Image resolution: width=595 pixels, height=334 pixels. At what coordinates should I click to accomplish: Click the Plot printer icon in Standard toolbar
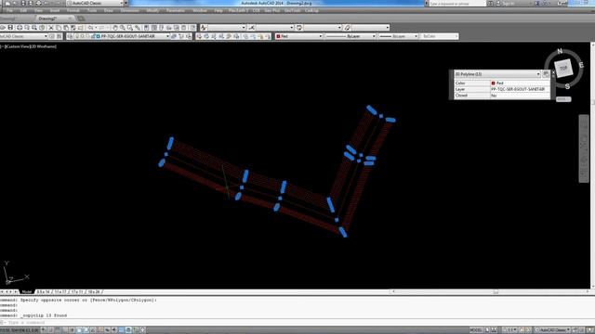pos(20,28)
